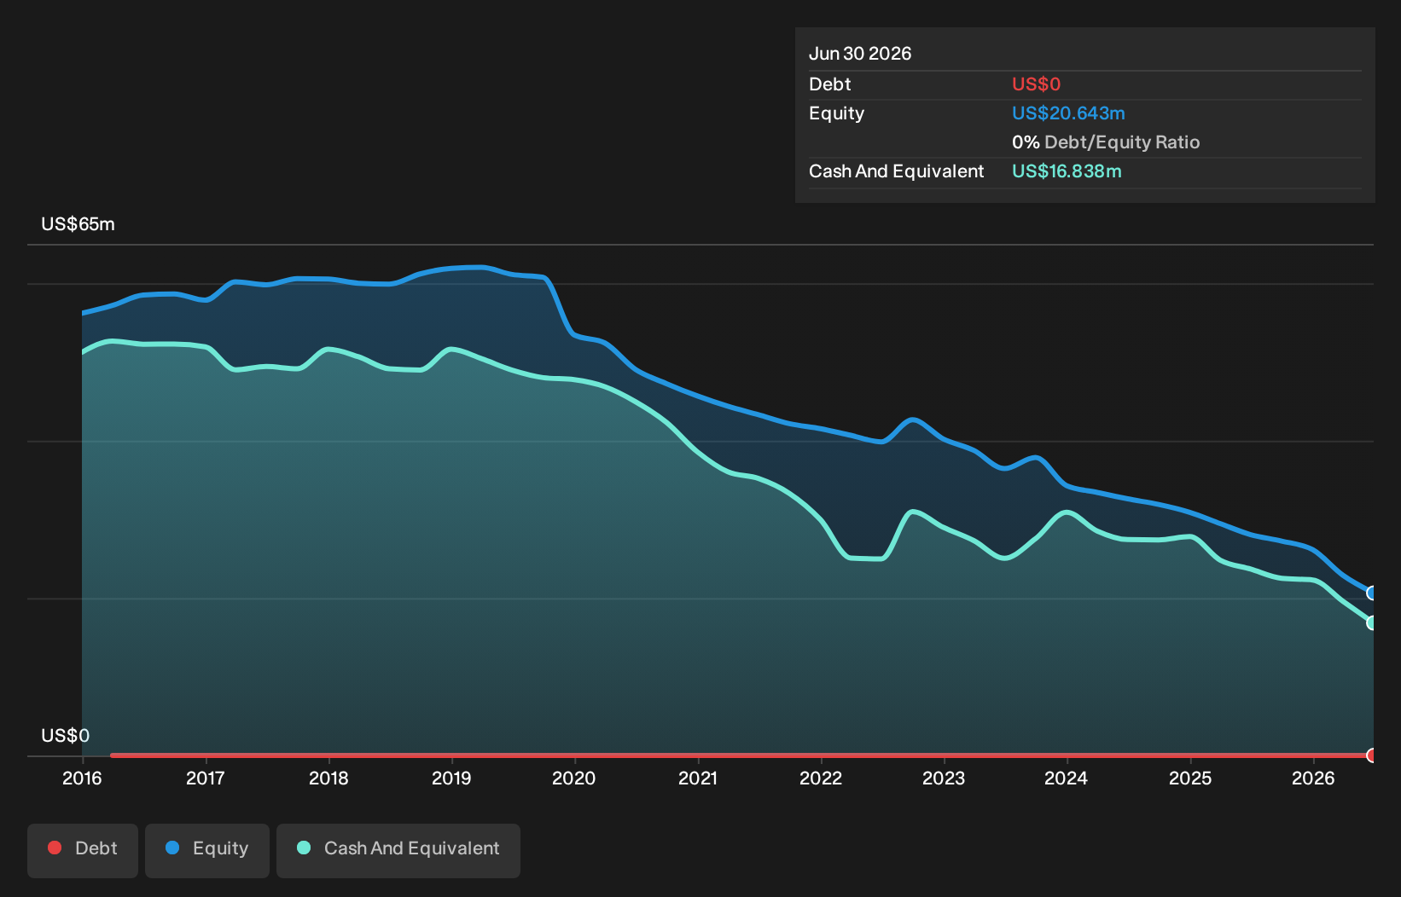Select the 2019 x-axis label
1401x897 pixels.
click(451, 778)
